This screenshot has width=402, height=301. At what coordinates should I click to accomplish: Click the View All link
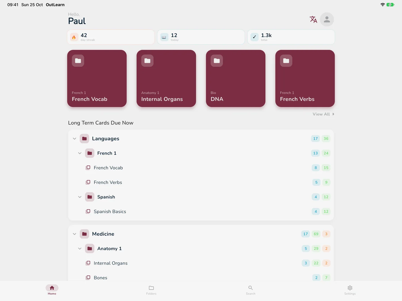coord(323,114)
